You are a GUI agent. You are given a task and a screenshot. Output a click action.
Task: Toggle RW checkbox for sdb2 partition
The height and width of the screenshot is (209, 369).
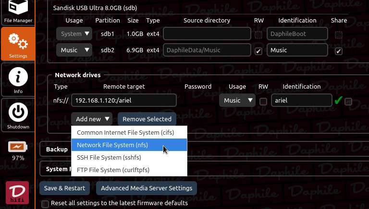coord(258,51)
